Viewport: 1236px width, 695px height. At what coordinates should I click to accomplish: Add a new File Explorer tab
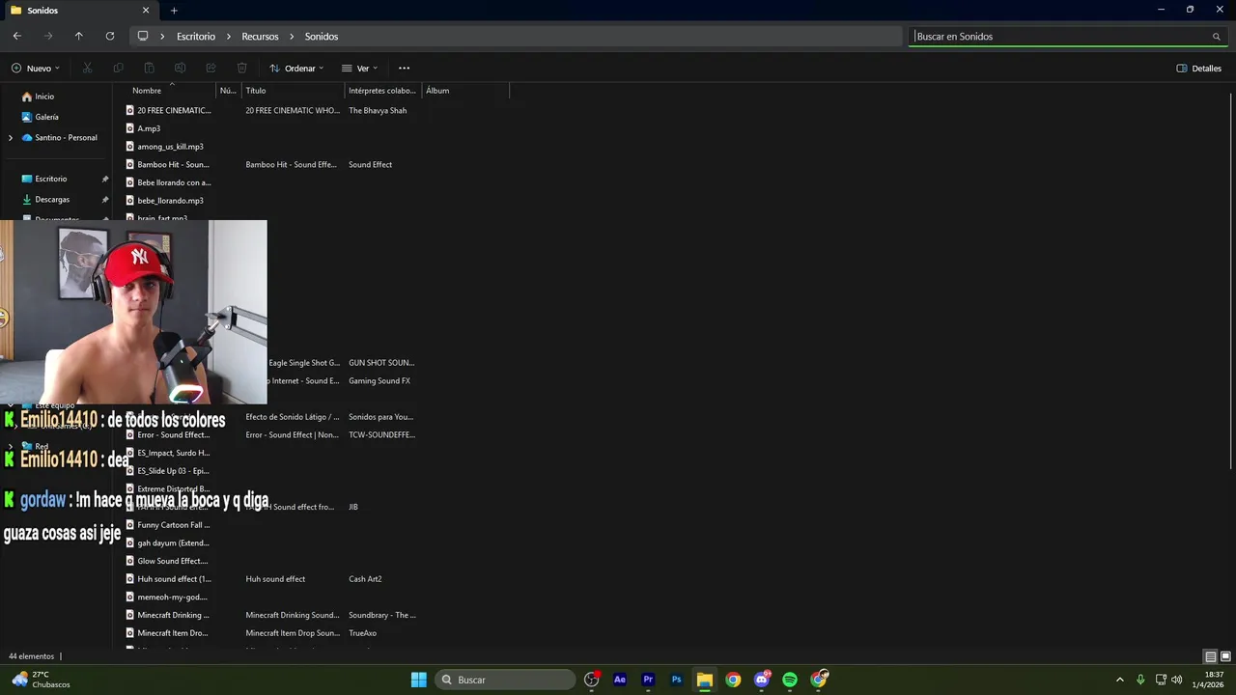click(174, 11)
